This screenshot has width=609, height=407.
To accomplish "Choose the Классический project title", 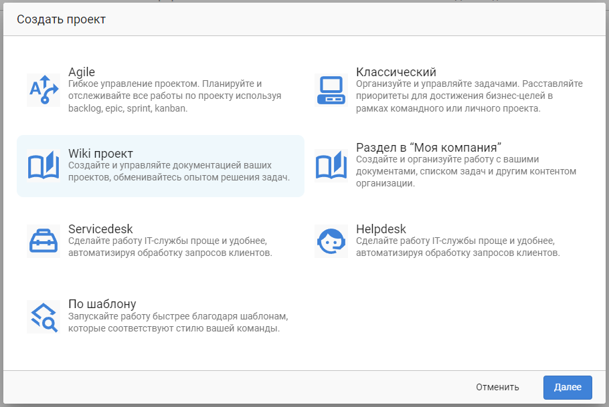I will pos(396,72).
